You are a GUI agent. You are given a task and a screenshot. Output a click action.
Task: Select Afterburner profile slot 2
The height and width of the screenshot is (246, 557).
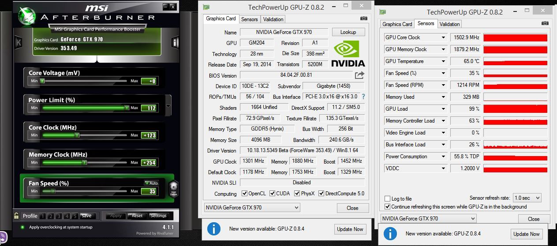51,216
